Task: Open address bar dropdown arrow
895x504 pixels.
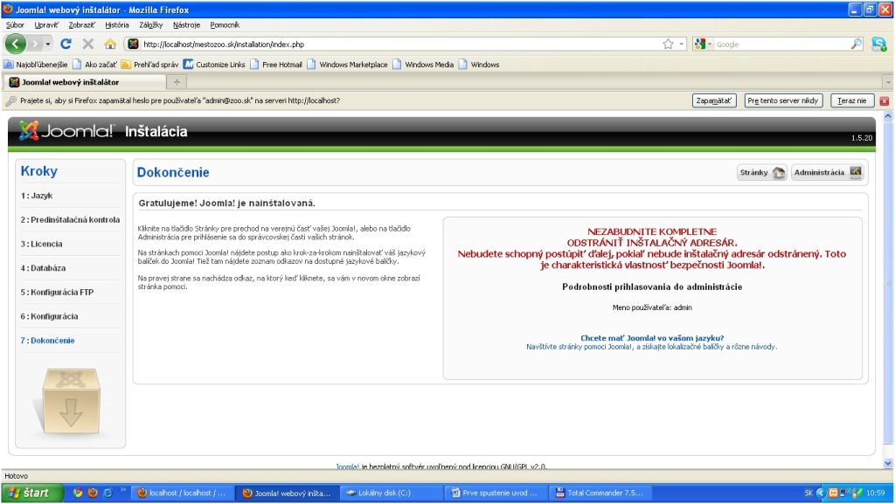Action: pos(681,44)
